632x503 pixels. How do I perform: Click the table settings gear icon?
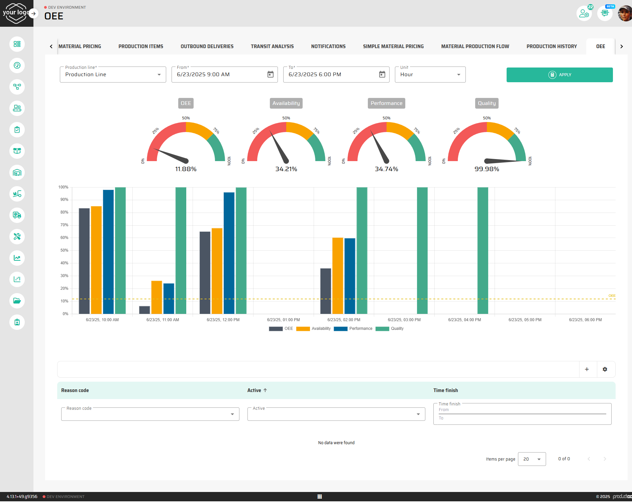pyautogui.click(x=605, y=369)
